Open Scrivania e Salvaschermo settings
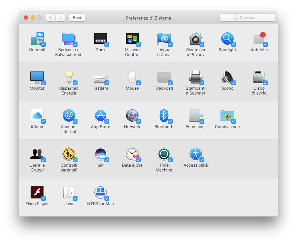 click(69, 38)
